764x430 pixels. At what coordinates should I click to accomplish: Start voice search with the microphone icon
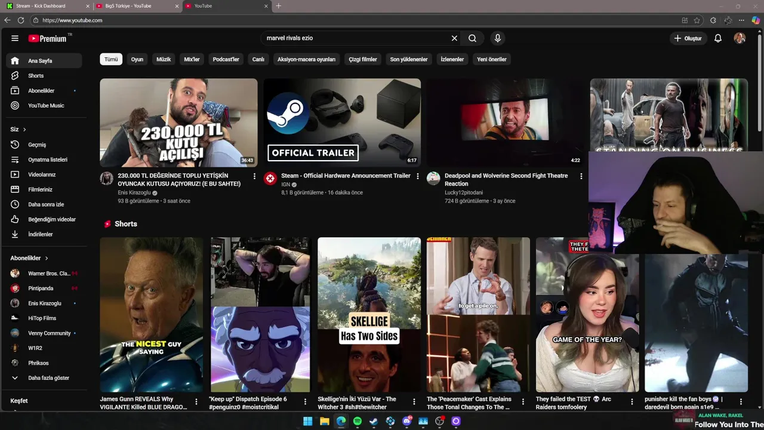pyautogui.click(x=498, y=38)
